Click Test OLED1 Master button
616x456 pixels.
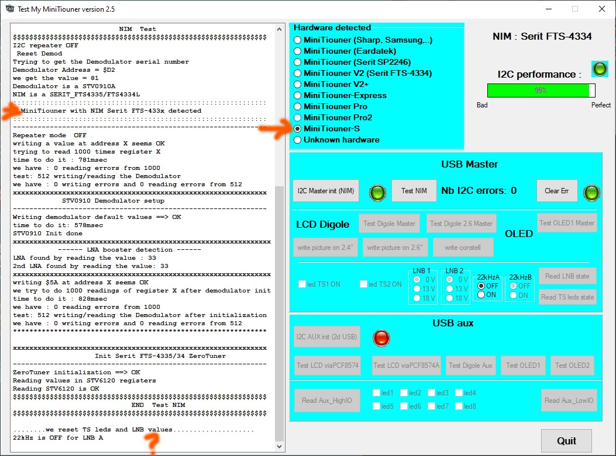point(566,222)
